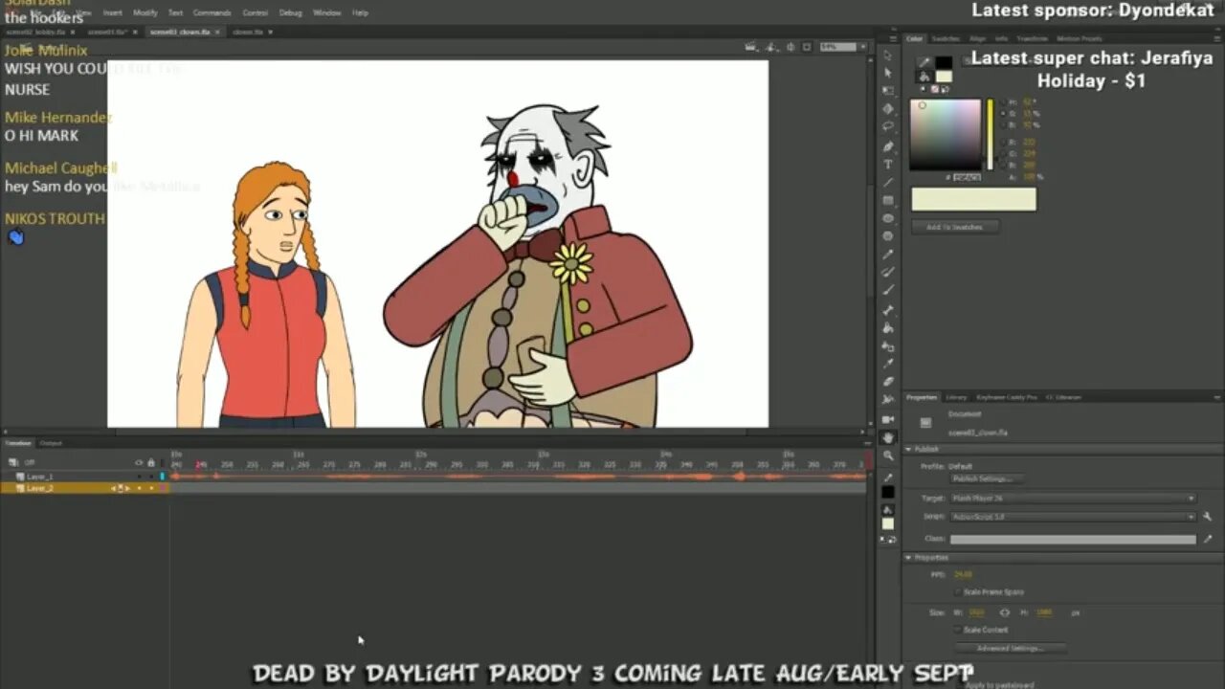1225x689 pixels.
Task: Switch to scene01.fla document tab
Action: coord(108,32)
